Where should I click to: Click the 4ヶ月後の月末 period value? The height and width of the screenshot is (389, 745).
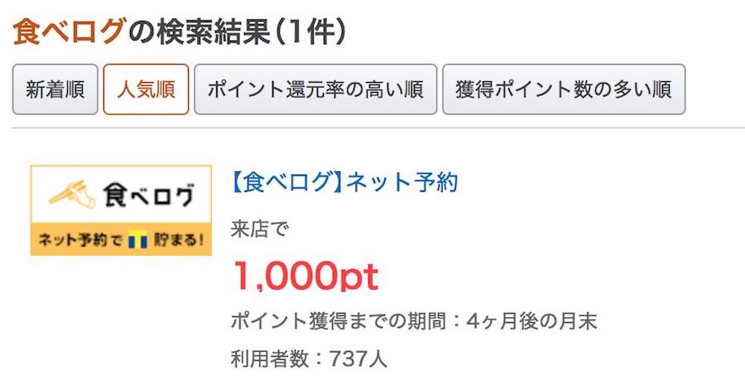tap(531, 321)
